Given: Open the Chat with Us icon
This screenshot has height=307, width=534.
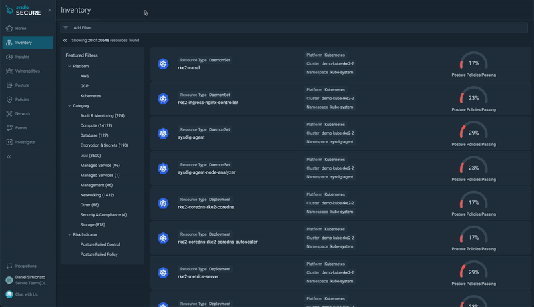Looking at the screenshot, I should [x=9, y=294].
